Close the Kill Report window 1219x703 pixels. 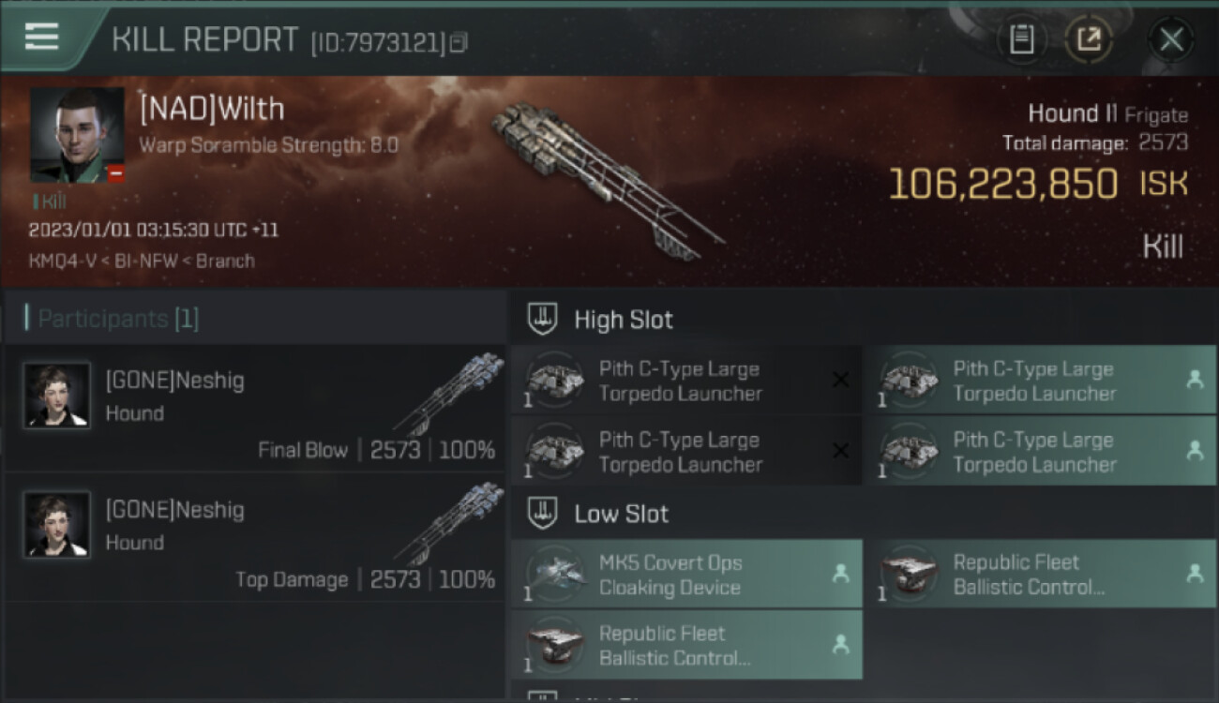click(1170, 39)
